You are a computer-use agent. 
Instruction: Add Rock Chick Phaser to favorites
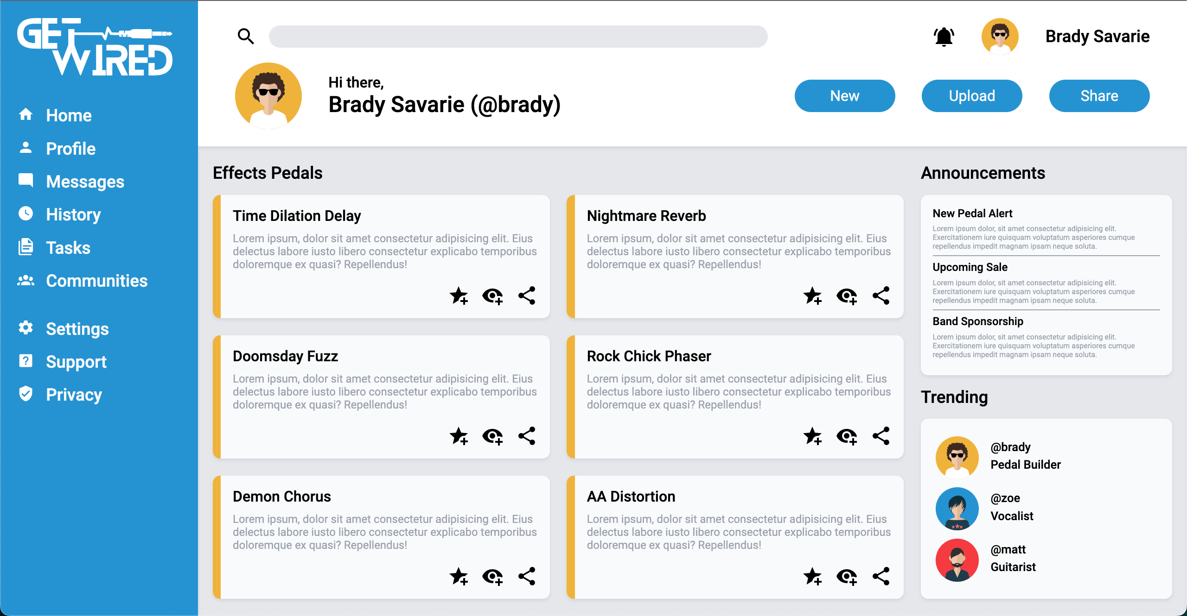click(813, 435)
